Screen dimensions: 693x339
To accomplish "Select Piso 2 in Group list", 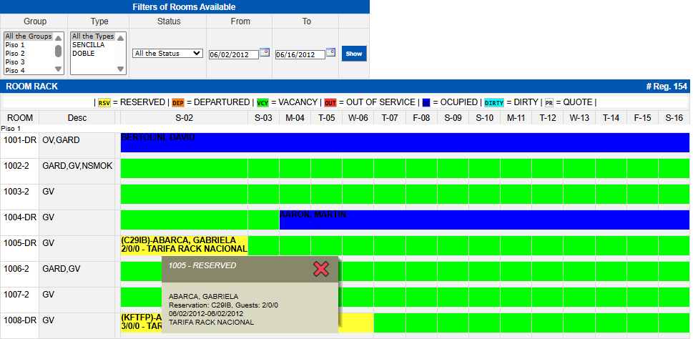I will [15, 54].
